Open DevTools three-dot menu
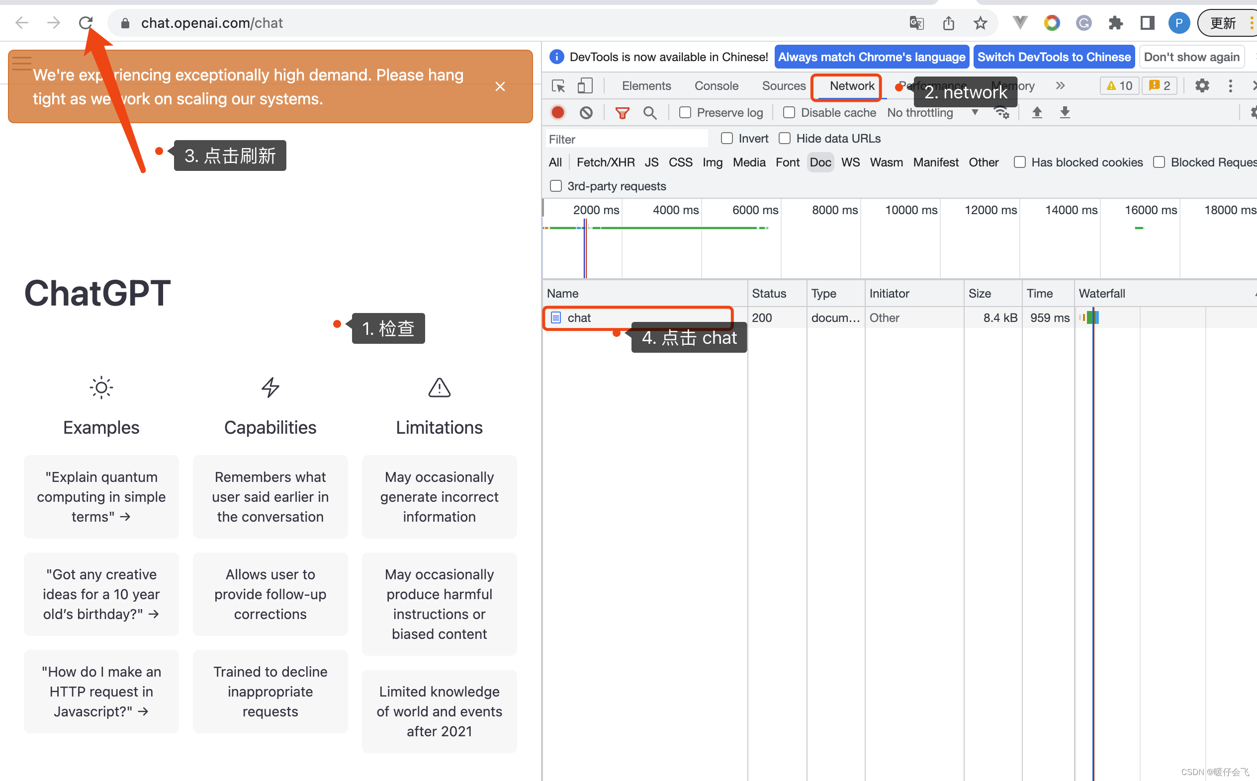Image resolution: width=1257 pixels, height=781 pixels. point(1231,86)
